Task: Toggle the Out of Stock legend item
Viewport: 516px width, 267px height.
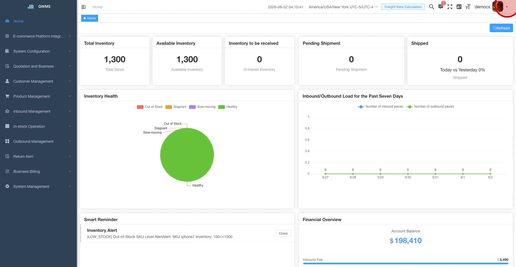Action: (x=150, y=107)
